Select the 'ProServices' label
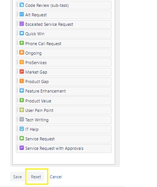Screen dimensions: 157x187 pyautogui.click(x=36, y=63)
